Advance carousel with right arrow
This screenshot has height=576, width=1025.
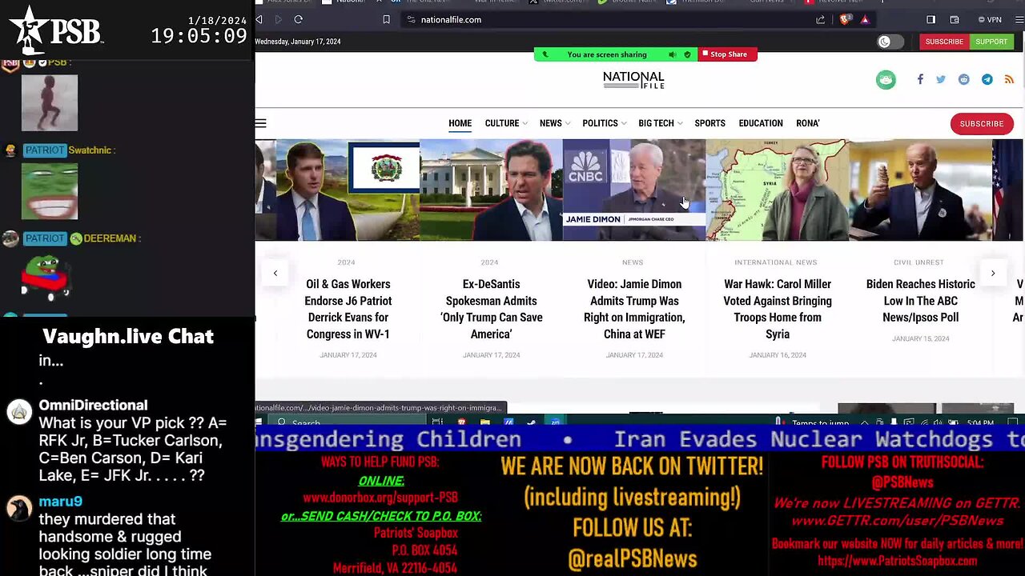pyautogui.click(x=993, y=273)
